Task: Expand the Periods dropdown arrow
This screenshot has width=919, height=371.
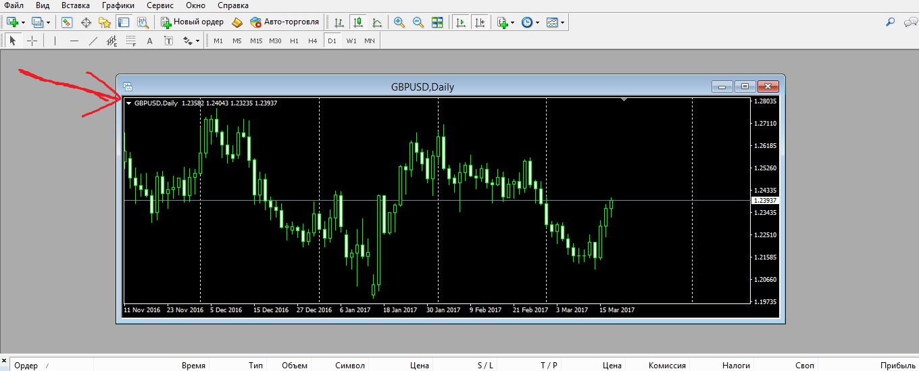Action: (x=538, y=22)
